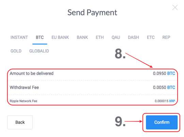Viewport: 184px width, 137px height.
Task: Select the BTC payment tab
Action: point(40,38)
